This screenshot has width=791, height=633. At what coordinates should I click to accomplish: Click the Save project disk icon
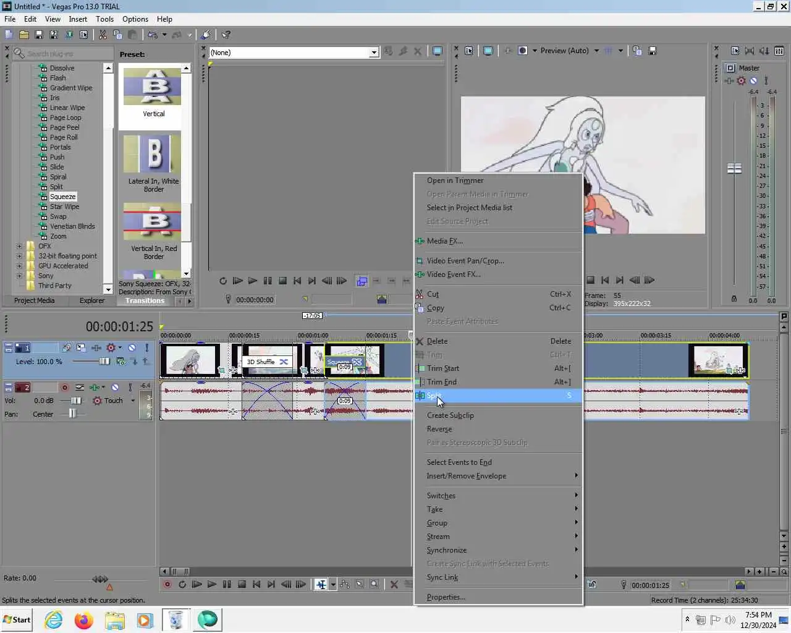(38, 35)
